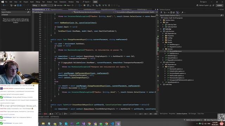Open VS Code from the taskbar
The image size is (225, 126).
pyautogui.click(x=112, y=124)
